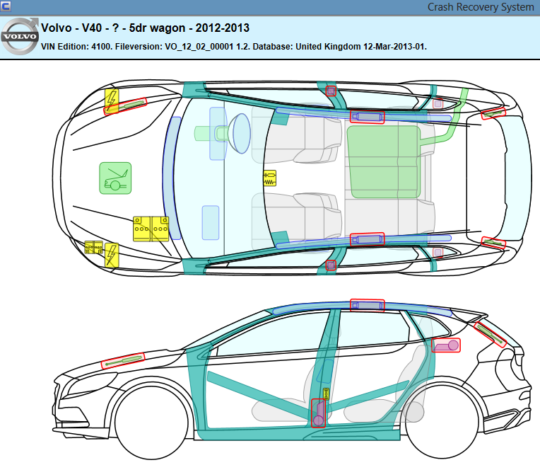Select the small yellow fuse box near the headlight
This screenshot has height=465, width=540.
pos(94,247)
